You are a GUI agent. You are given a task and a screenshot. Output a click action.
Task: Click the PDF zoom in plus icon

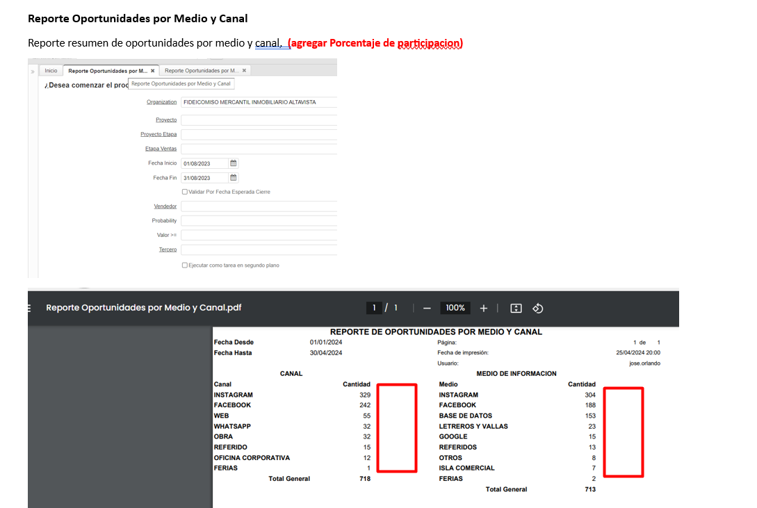click(484, 308)
